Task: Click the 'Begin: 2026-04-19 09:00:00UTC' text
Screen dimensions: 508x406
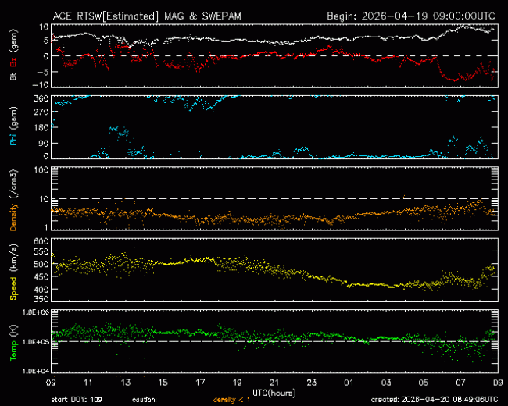Action: [411, 16]
